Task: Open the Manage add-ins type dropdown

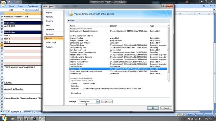Action: [98, 102]
